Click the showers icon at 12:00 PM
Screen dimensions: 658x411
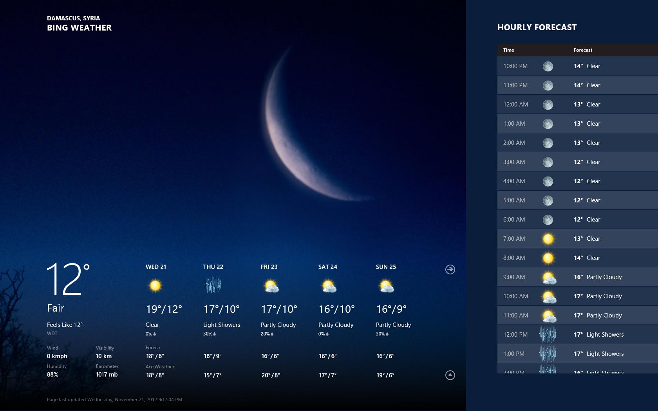pos(548,335)
